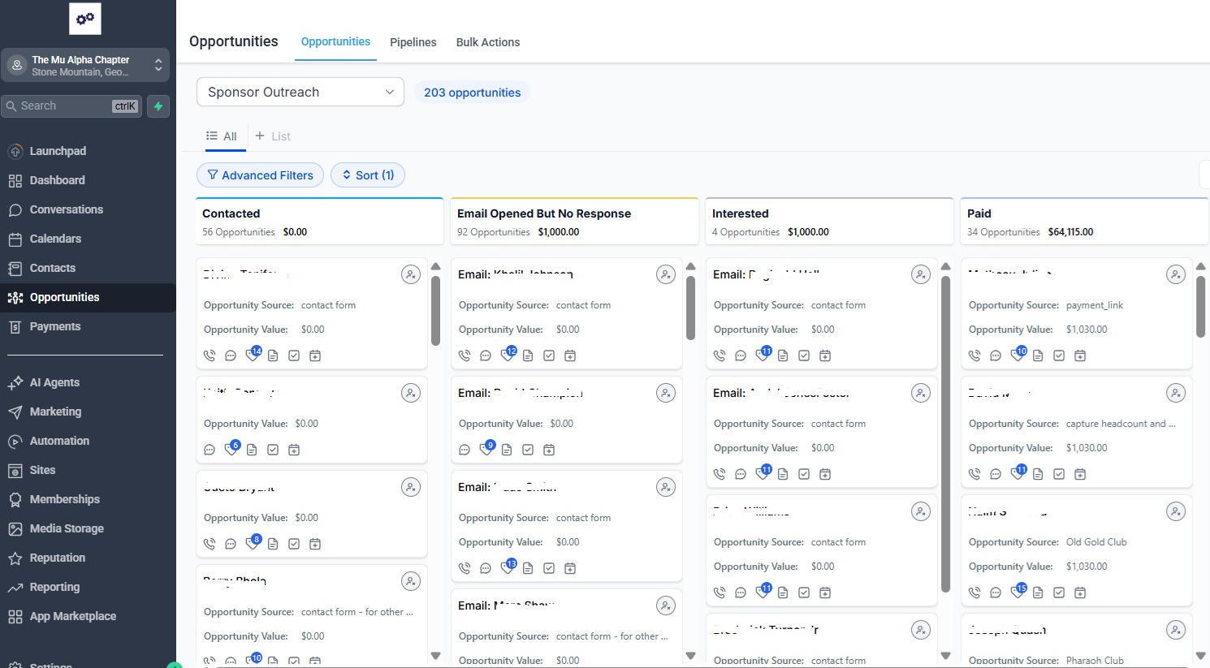Switch to the Pipelines tab
Image resolution: width=1210 pixels, height=668 pixels.
(x=413, y=42)
